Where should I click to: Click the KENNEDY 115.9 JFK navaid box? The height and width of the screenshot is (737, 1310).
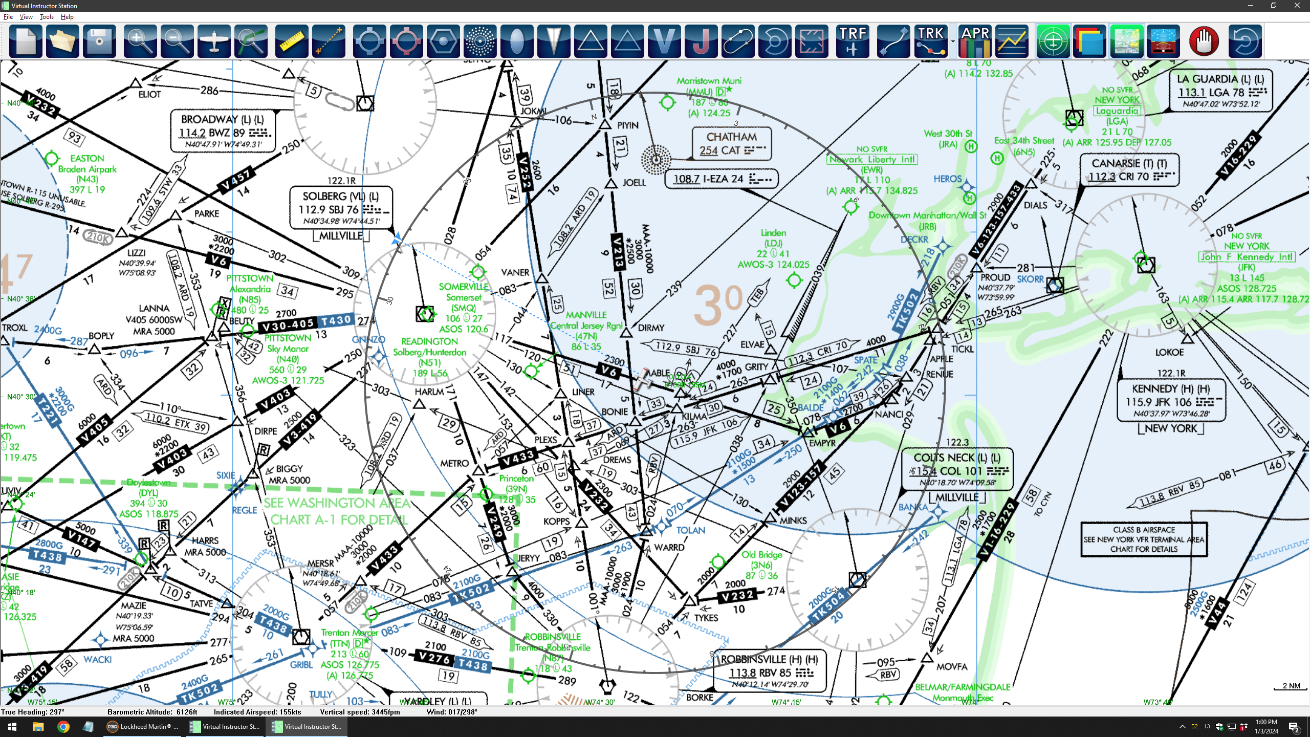point(1171,400)
